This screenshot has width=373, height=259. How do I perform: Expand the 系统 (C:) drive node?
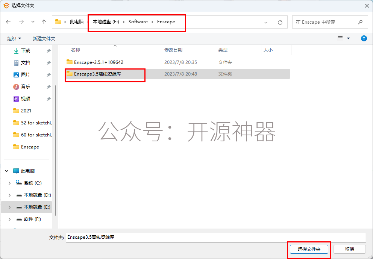(x=9, y=183)
